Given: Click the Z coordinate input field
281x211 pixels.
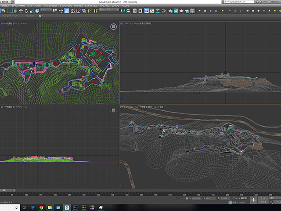Looking at the screenshot, I should pyautogui.click(x=225, y=198).
